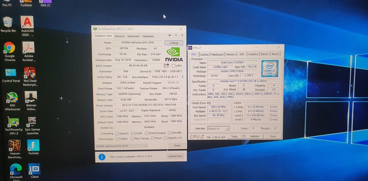Click the blue info icon in update bar
The height and width of the screenshot is (181, 368).
[102, 157]
